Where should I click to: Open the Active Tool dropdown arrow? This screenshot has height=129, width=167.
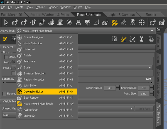click(152, 31)
